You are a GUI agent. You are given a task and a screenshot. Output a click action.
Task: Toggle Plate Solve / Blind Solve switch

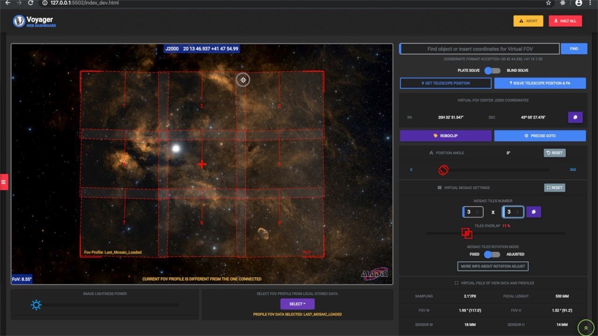coord(492,70)
